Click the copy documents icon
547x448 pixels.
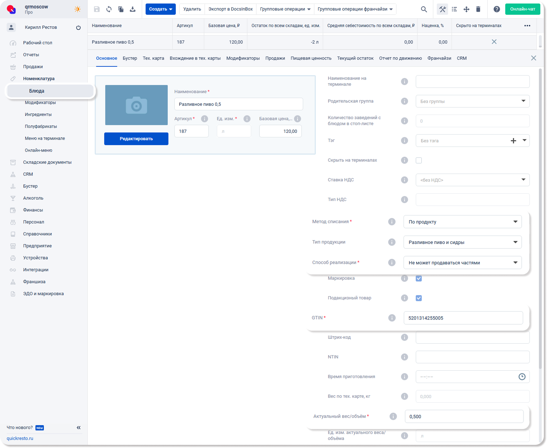[121, 9]
